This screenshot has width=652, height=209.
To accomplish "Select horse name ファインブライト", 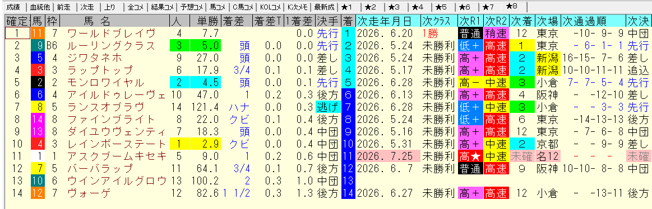I will tap(111, 119).
